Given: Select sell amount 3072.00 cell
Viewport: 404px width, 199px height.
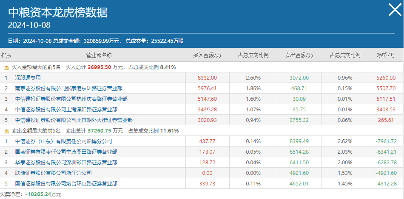Looking at the screenshot, I should (299, 78).
